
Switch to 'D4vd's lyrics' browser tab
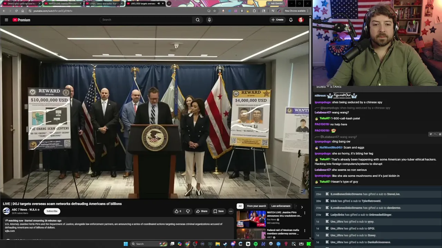click(21, 3)
